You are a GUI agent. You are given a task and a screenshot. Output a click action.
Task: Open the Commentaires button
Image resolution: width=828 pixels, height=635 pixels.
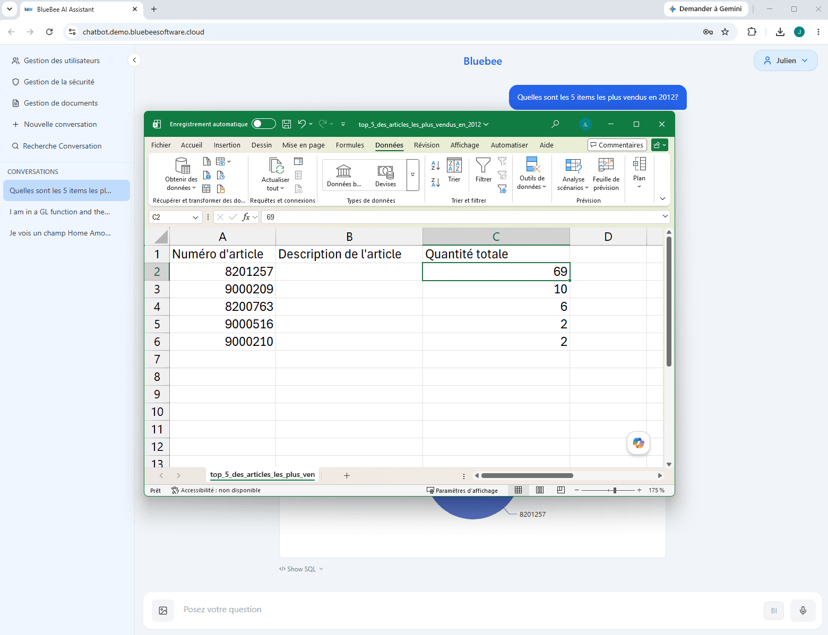tap(617, 145)
